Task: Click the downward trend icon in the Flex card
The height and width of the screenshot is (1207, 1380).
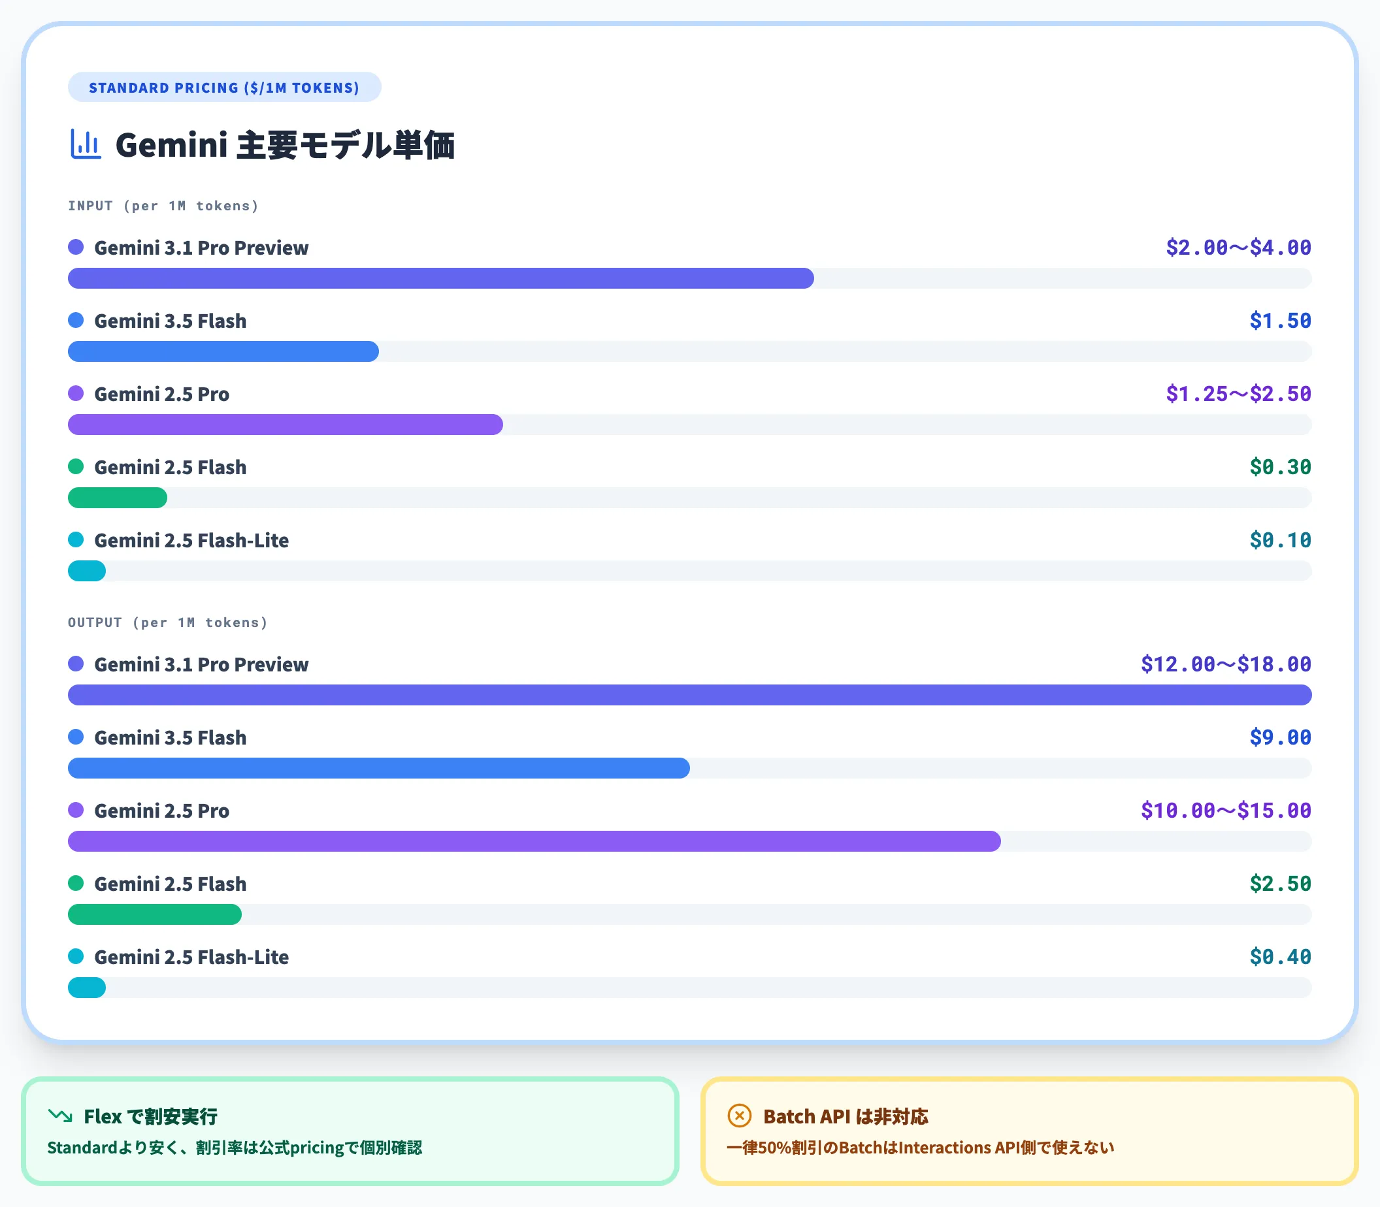Action: click(60, 1116)
